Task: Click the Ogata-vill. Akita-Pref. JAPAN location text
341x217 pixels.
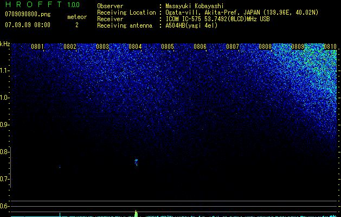Action: point(242,12)
